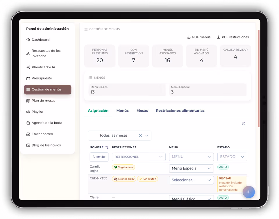Click the Planificador IA sparkle icon
This screenshot has height=219, width=279.
28,67
